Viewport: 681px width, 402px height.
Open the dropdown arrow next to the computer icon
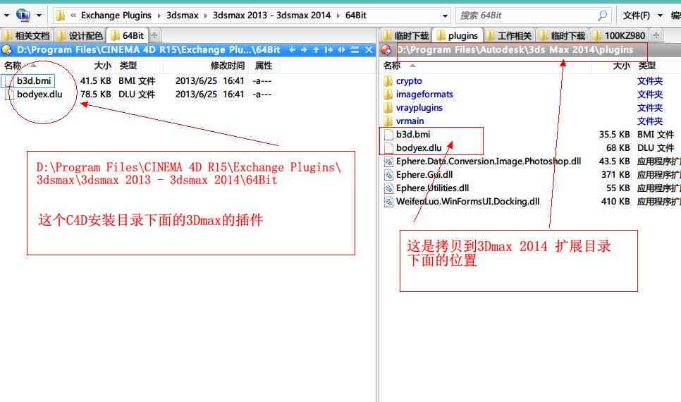coord(39,16)
